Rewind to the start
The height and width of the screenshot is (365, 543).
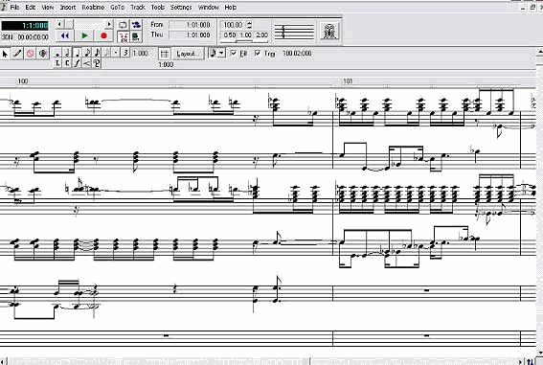pos(64,35)
